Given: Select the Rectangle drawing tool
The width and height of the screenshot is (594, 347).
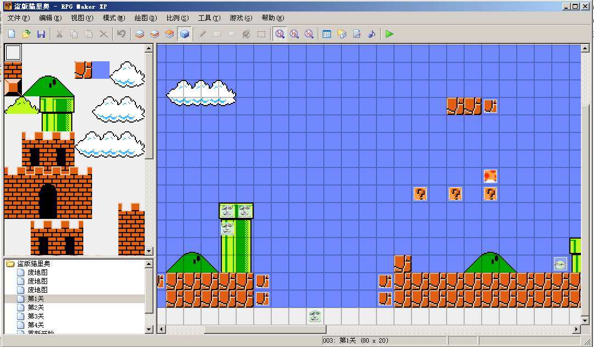Looking at the screenshot, I should pyautogui.click(x=217, y=34).
